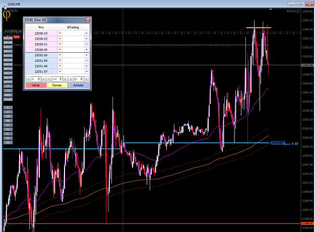Image resolution: width=315 pixels, height=232 pixels.
Task: Set timeframe to H1
Action: tap(8, 125)
